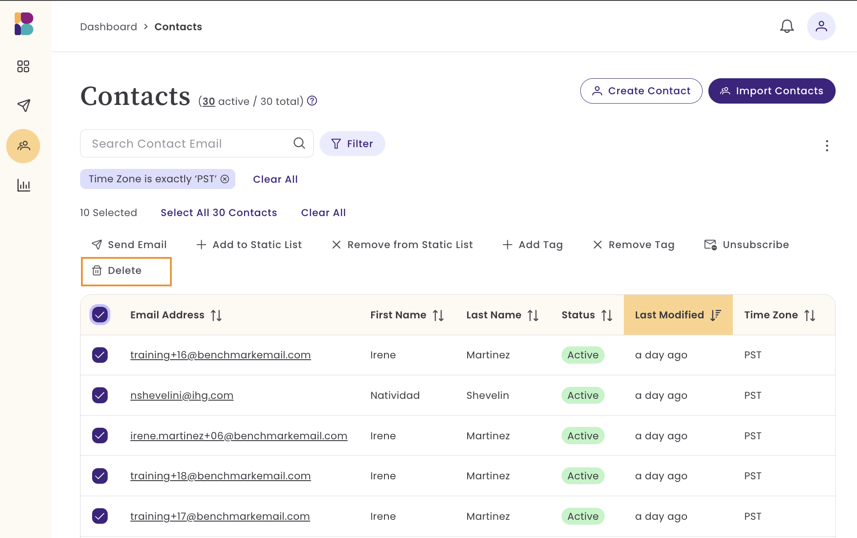Select All 30 Contacts link
The width and height of the screenshot is (857, 538).
point(218,213)
